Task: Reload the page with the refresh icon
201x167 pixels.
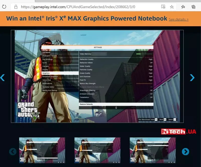Action: [x=4, y=7]
